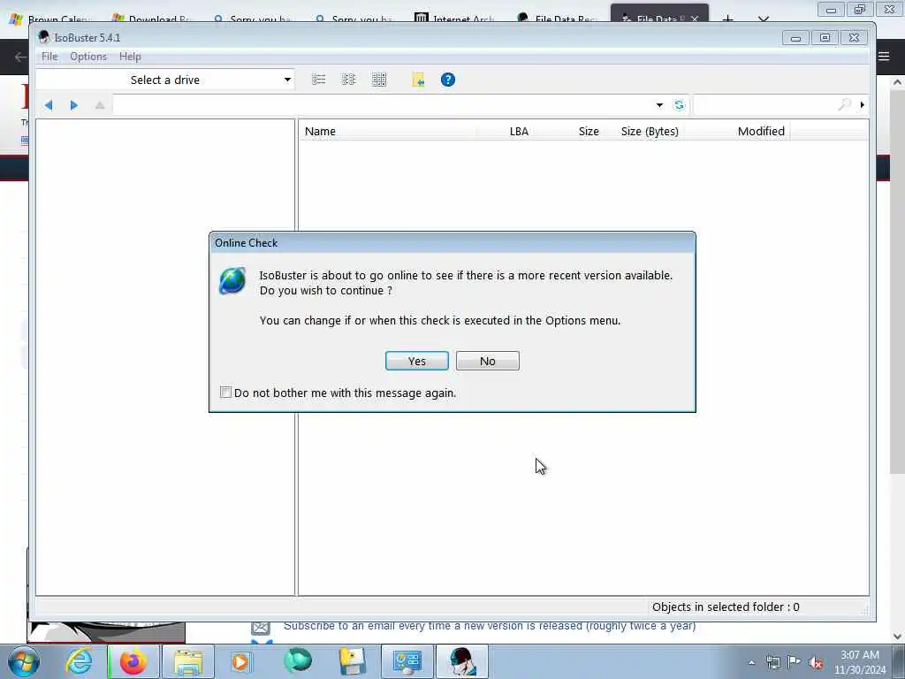Viewport: 905px width, 679px height.
Task: Click the refresh icon beside path bar
Action: [x=679, y=105]
